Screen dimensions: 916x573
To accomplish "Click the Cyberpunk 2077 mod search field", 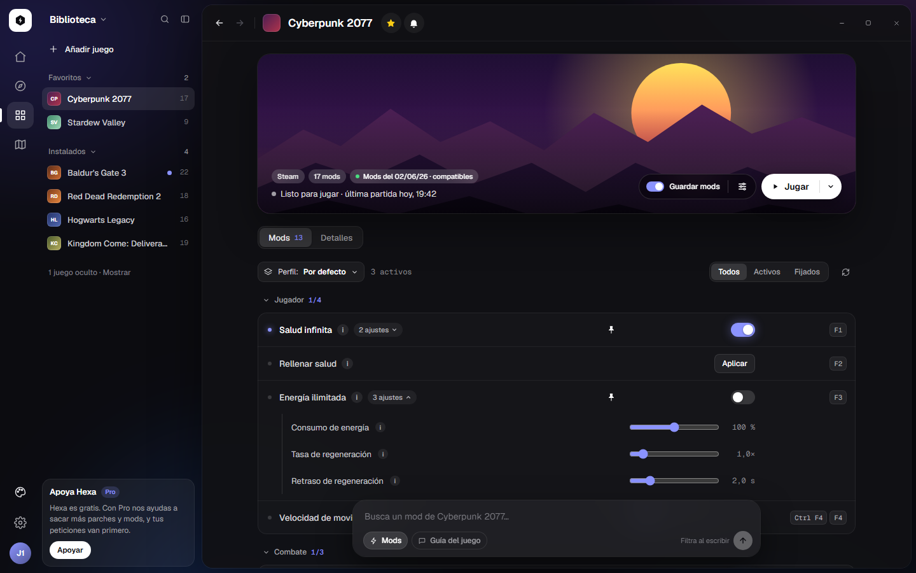I will coord(557,516).
